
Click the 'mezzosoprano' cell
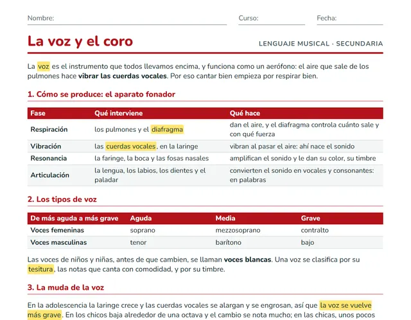[238, 230]
